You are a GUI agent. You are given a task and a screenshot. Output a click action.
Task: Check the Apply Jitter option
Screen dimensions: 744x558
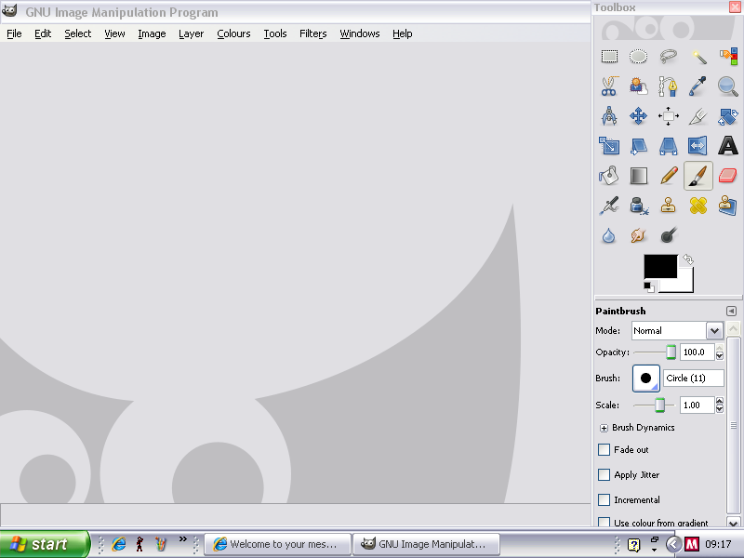coord(604,474)
